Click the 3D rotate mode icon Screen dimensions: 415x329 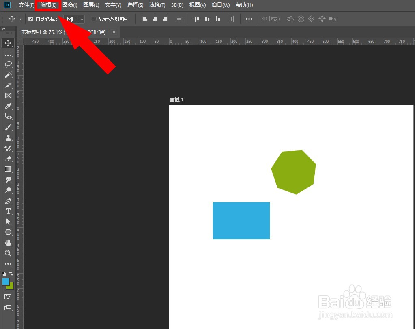pyautogui.click(x=290, y=19)
